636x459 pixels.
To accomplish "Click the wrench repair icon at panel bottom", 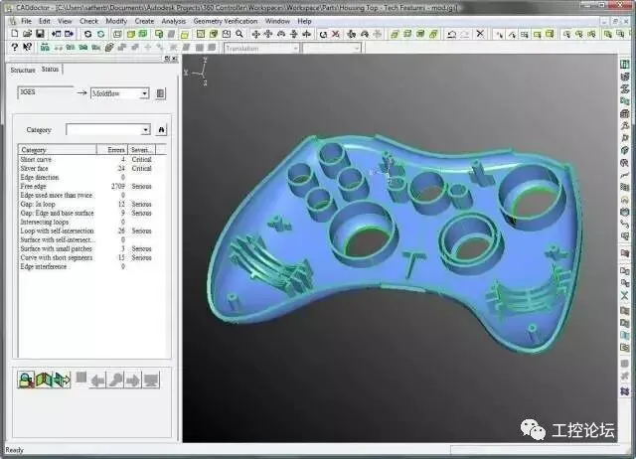I will click(115, 381).
